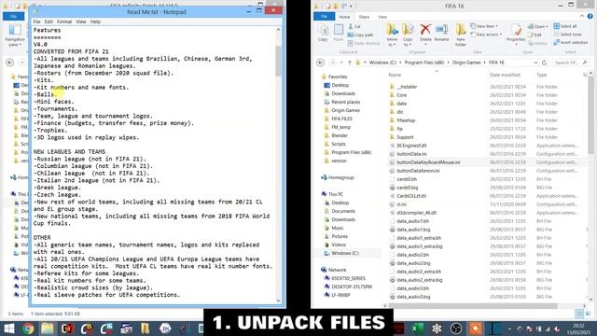Screen dimensions: 597x336
Task: Click the Refresh icon beside address bar
Action: click(545, 63)
